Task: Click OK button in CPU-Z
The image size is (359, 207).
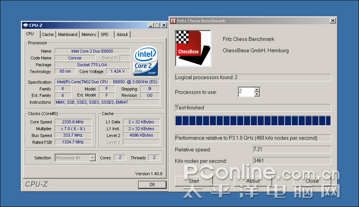Action: tap(152, 185)
